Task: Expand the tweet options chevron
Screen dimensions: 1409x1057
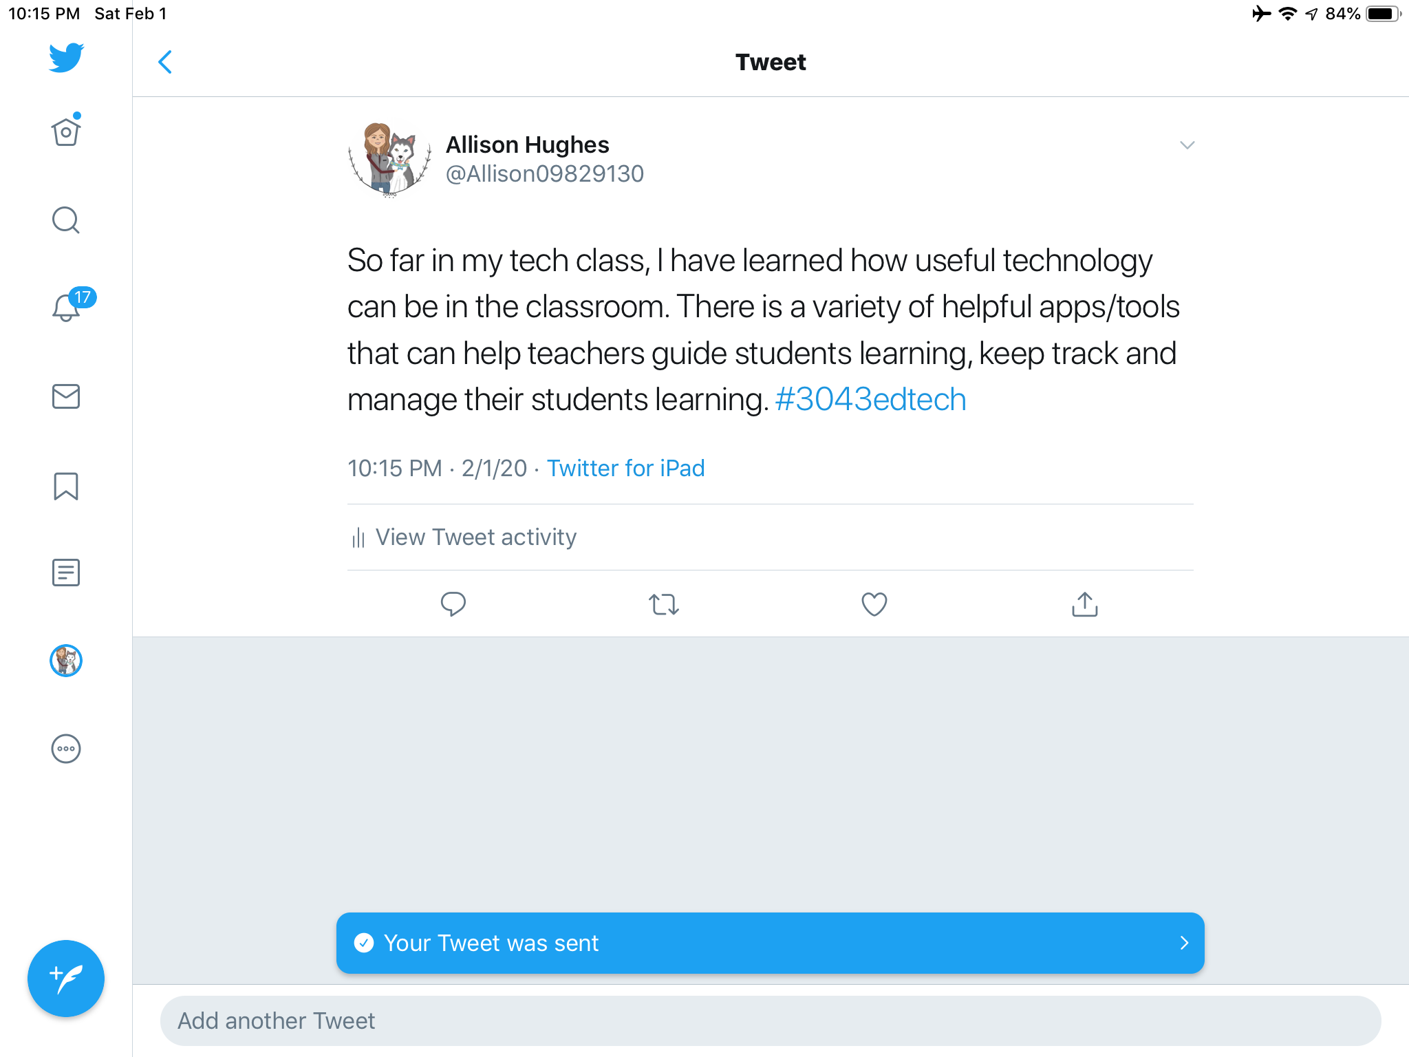Action: tap(1187, 145)
